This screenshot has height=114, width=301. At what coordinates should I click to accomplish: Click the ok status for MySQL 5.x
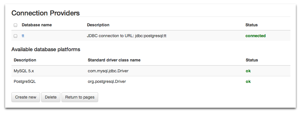[248, 71]
